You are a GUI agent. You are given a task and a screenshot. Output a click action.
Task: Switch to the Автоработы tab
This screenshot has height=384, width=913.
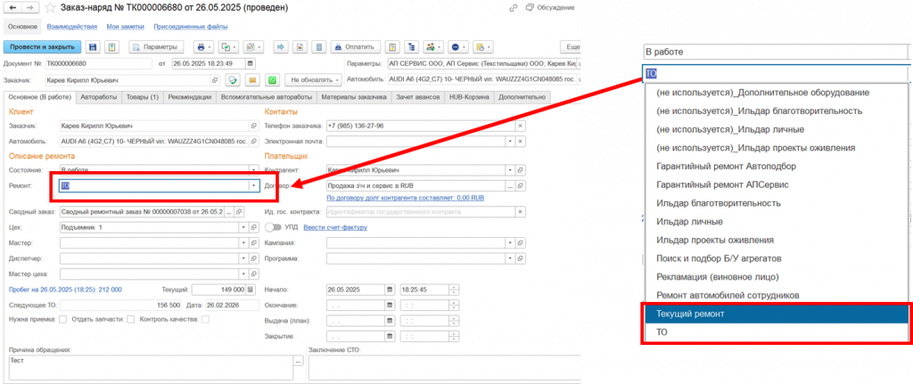point(97,96)
